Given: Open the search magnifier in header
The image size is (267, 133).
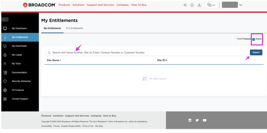Looking at the screenshot, I should (x=185, y=5).
